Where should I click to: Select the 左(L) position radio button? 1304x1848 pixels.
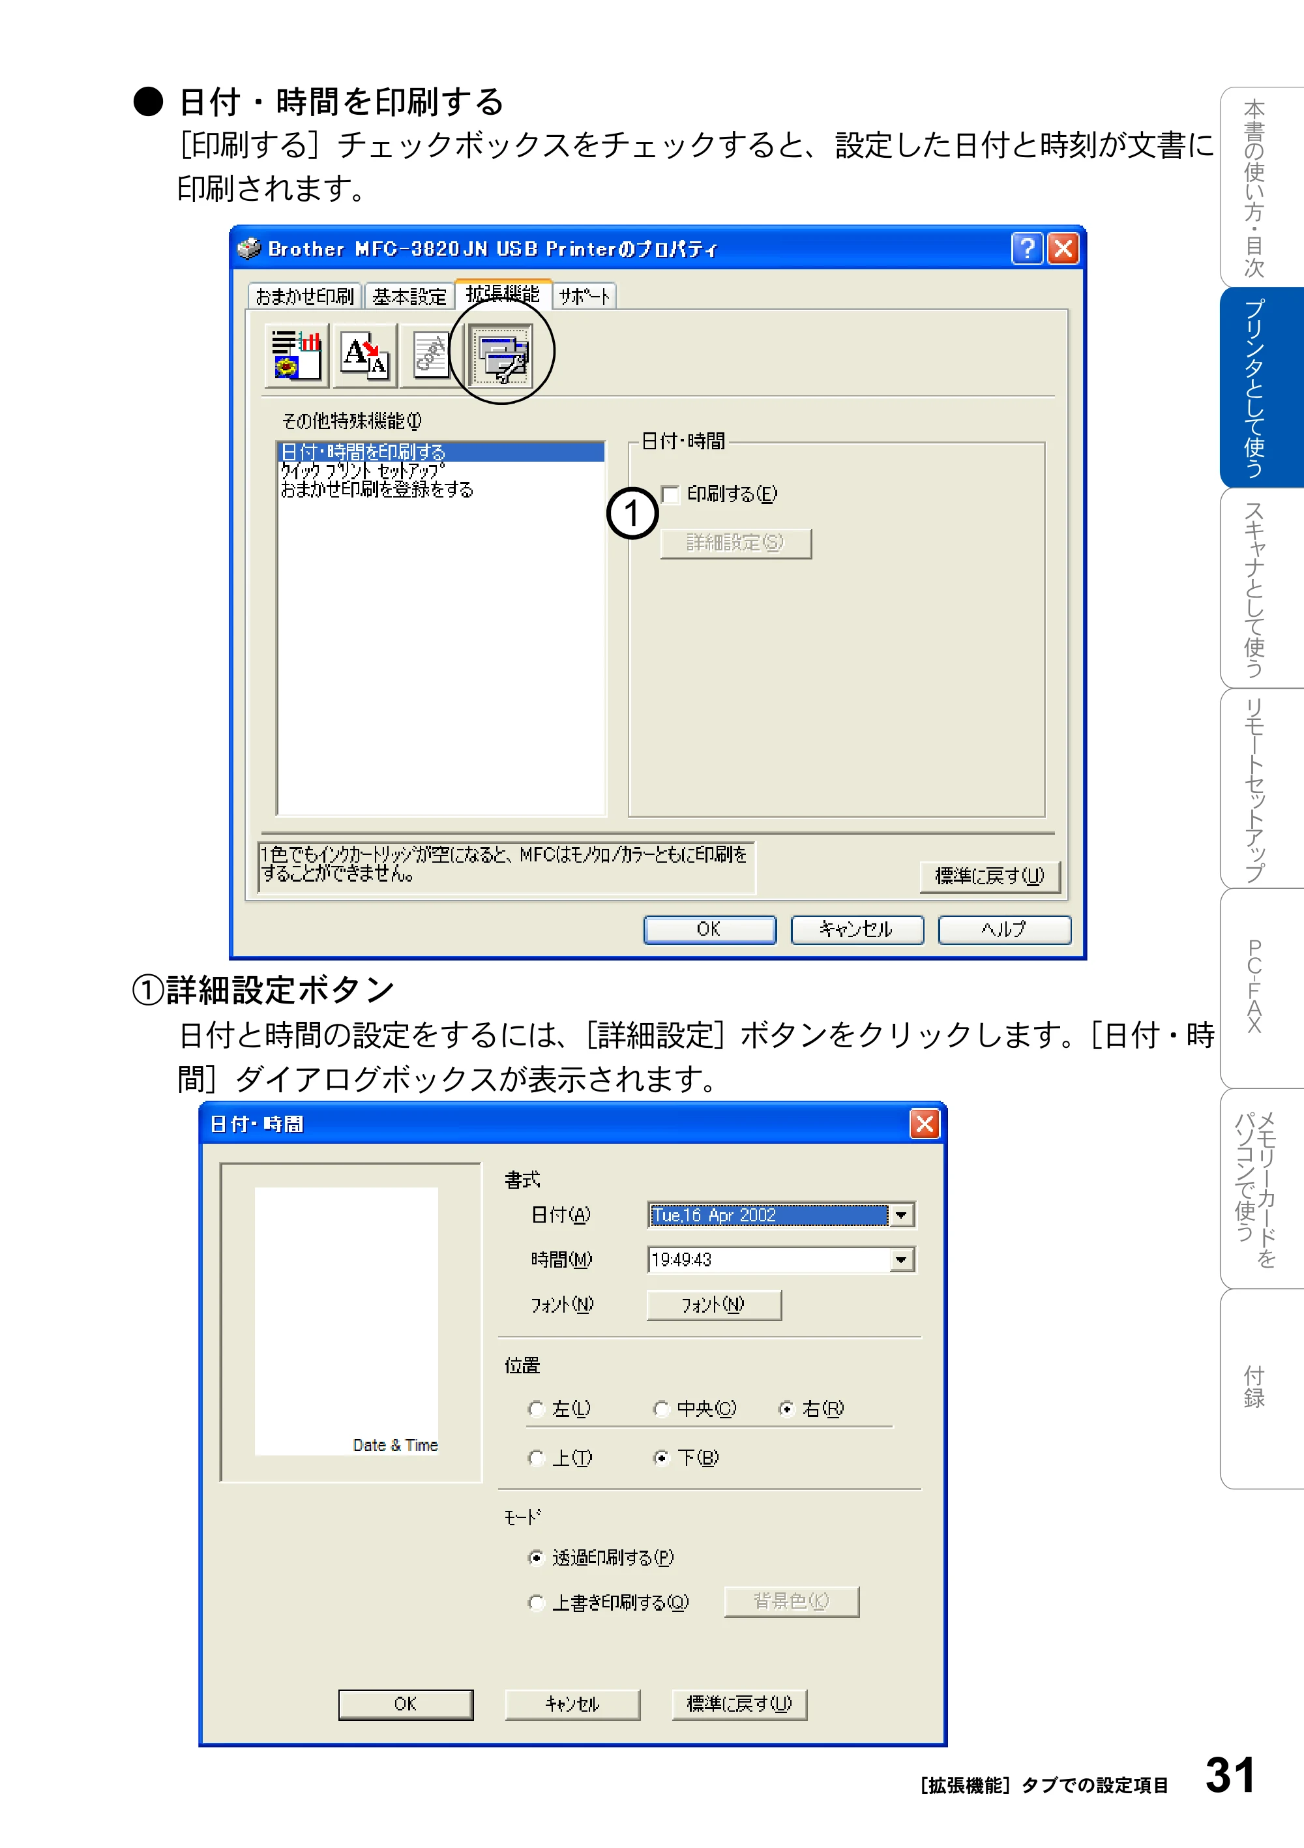coord(536,1408)
